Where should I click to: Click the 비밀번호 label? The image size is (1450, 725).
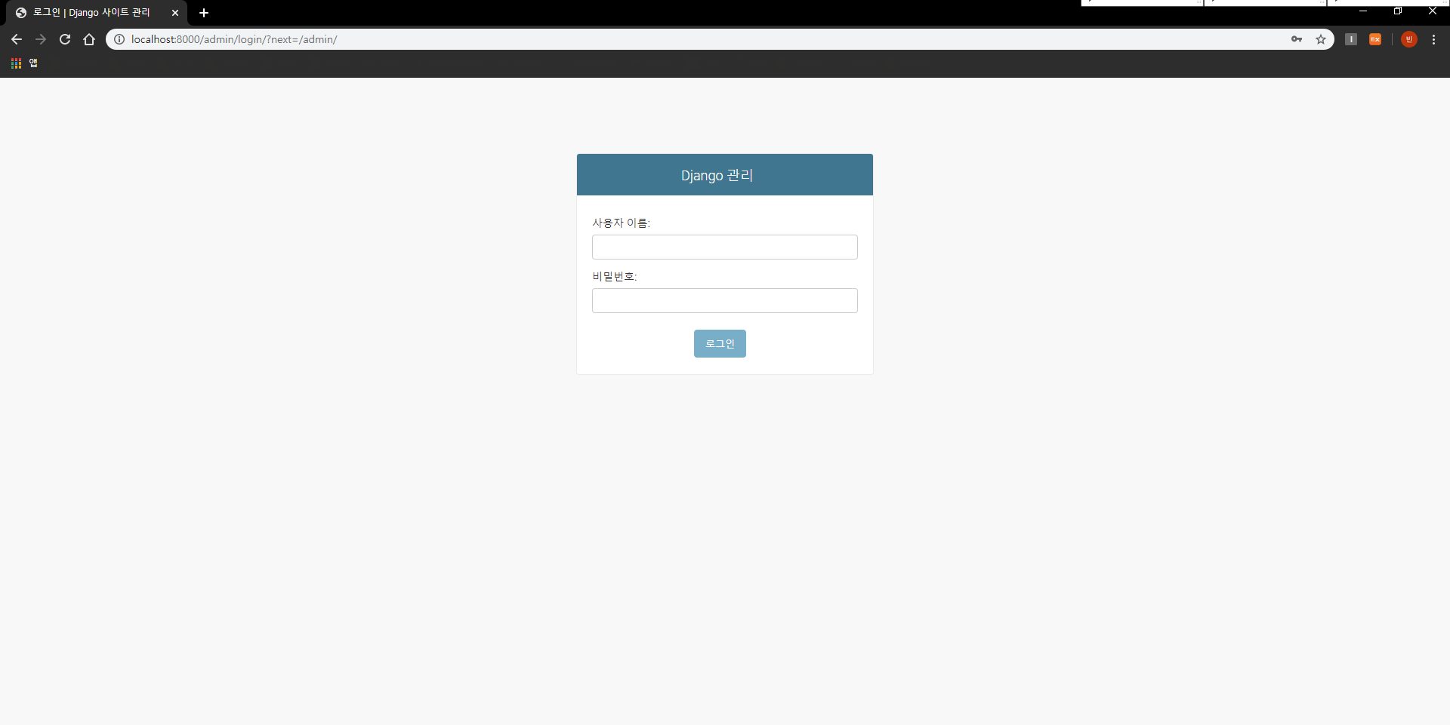click(x=615, y=276)
